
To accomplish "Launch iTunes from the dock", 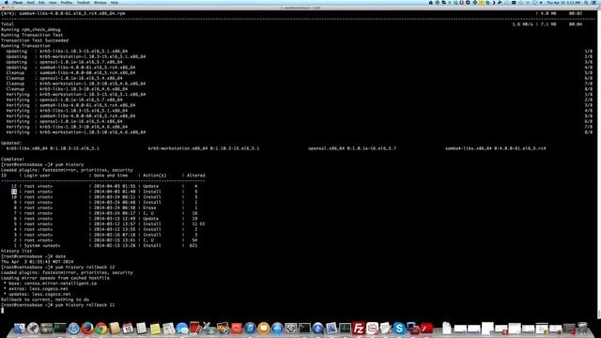I will 250,329.
